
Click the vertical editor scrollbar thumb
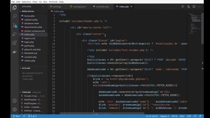pos(202,29)
